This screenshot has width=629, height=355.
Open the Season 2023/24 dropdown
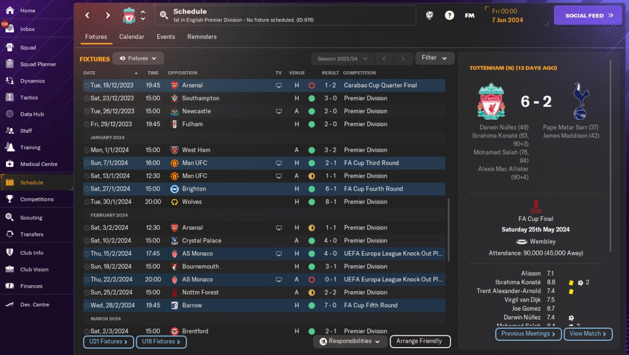343,59
